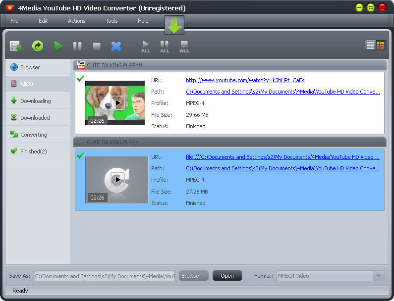Screen dimensions: 394x301
Task: Click the All(2) book icon
Action: 14,84
